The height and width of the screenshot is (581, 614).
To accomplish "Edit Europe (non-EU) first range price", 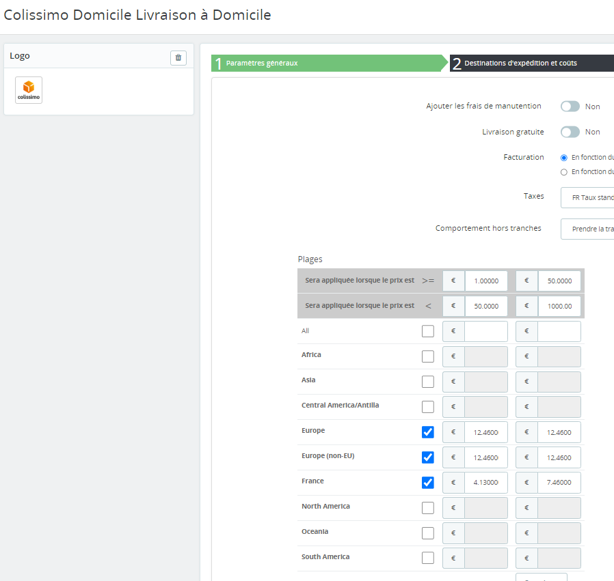I will [x=486, y=457].
